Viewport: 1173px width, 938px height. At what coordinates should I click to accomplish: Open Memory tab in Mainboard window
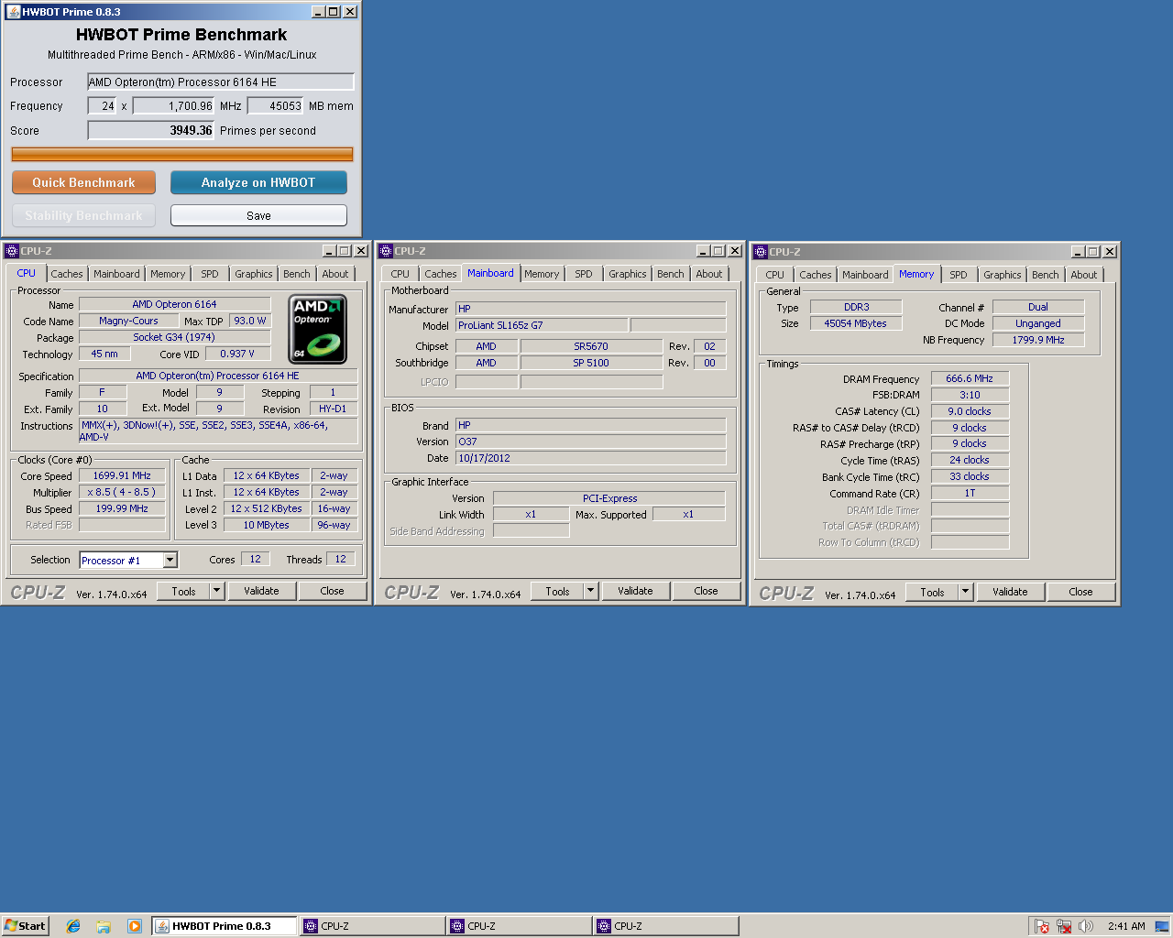coord(542,274)
